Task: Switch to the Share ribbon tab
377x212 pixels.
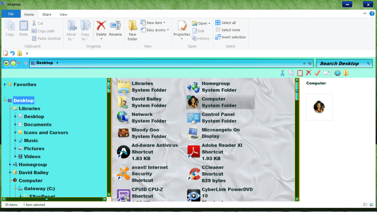Action: 47,14
